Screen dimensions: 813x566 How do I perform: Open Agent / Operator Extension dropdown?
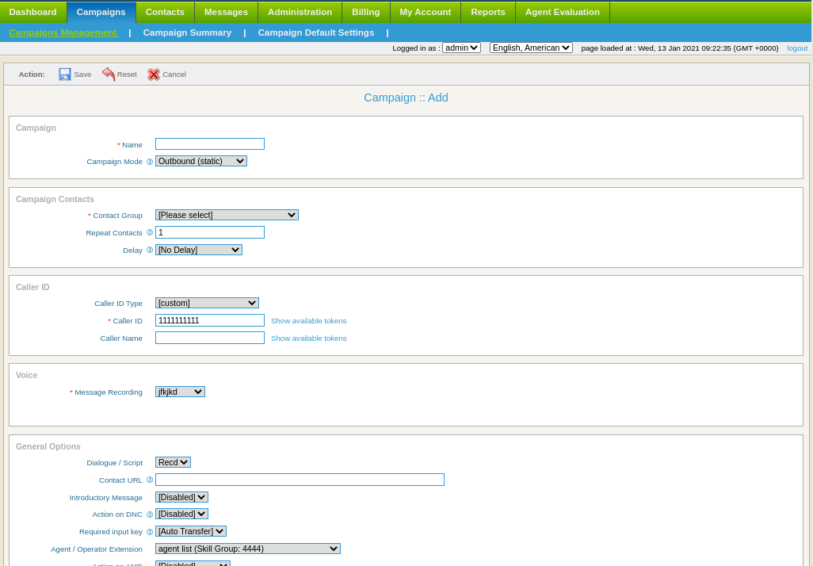(x=248, y=549)
